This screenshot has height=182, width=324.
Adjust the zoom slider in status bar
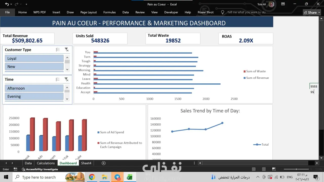(x=296, y=169)
